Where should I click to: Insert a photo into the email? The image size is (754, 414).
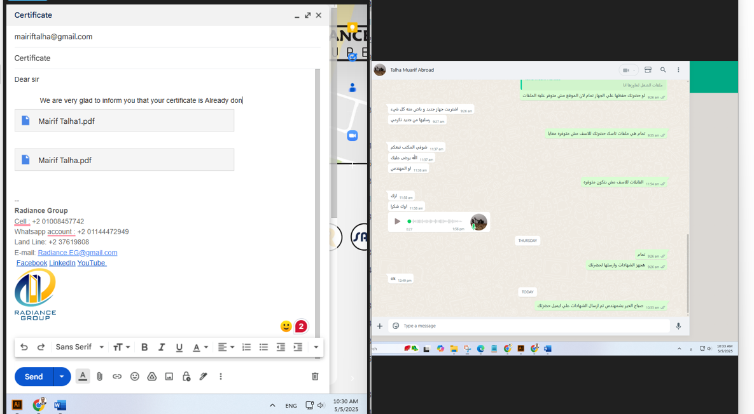[169, 377]
